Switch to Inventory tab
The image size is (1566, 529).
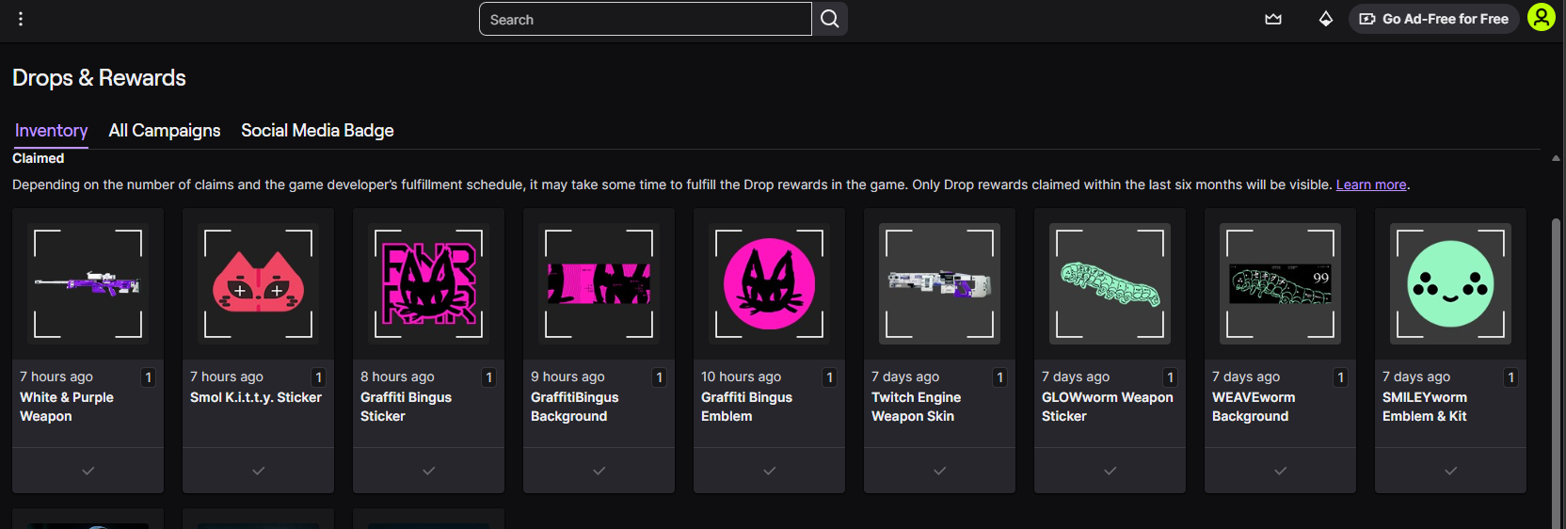click(x=51, y=131)
